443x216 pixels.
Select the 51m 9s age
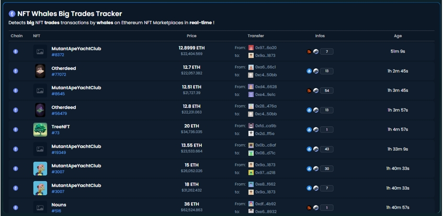click(x=398, y=52)
